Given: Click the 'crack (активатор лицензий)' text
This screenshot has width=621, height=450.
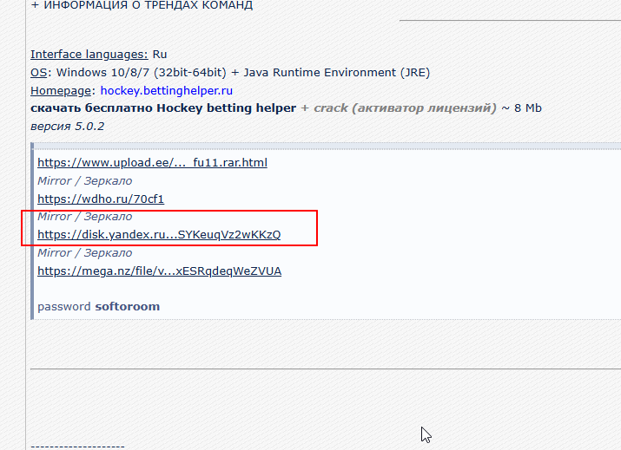Looking at the screenshot, I should [x=405, y=108].
